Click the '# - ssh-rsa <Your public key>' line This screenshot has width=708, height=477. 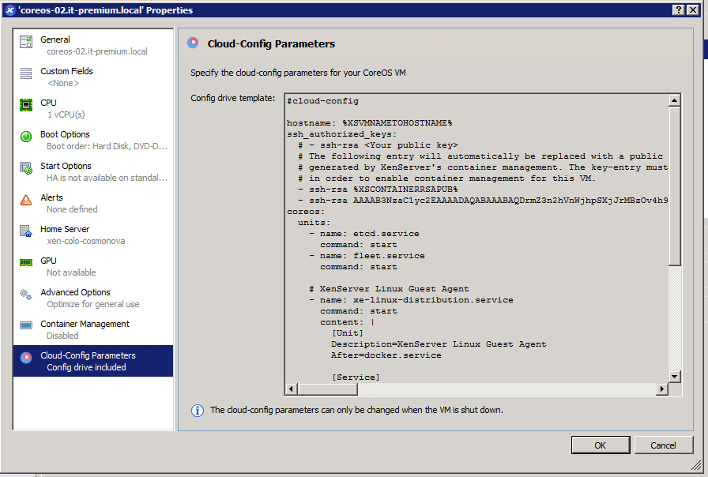click(378, 145)
